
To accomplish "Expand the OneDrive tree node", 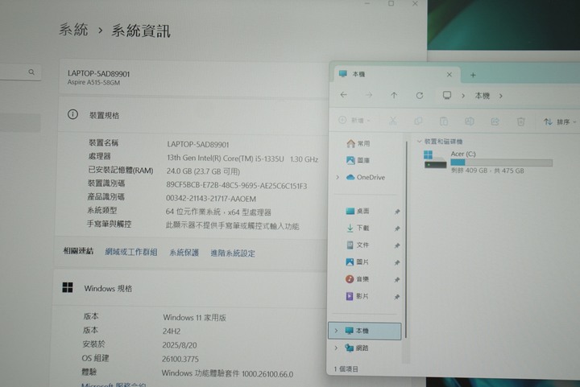I will (338, 177).
